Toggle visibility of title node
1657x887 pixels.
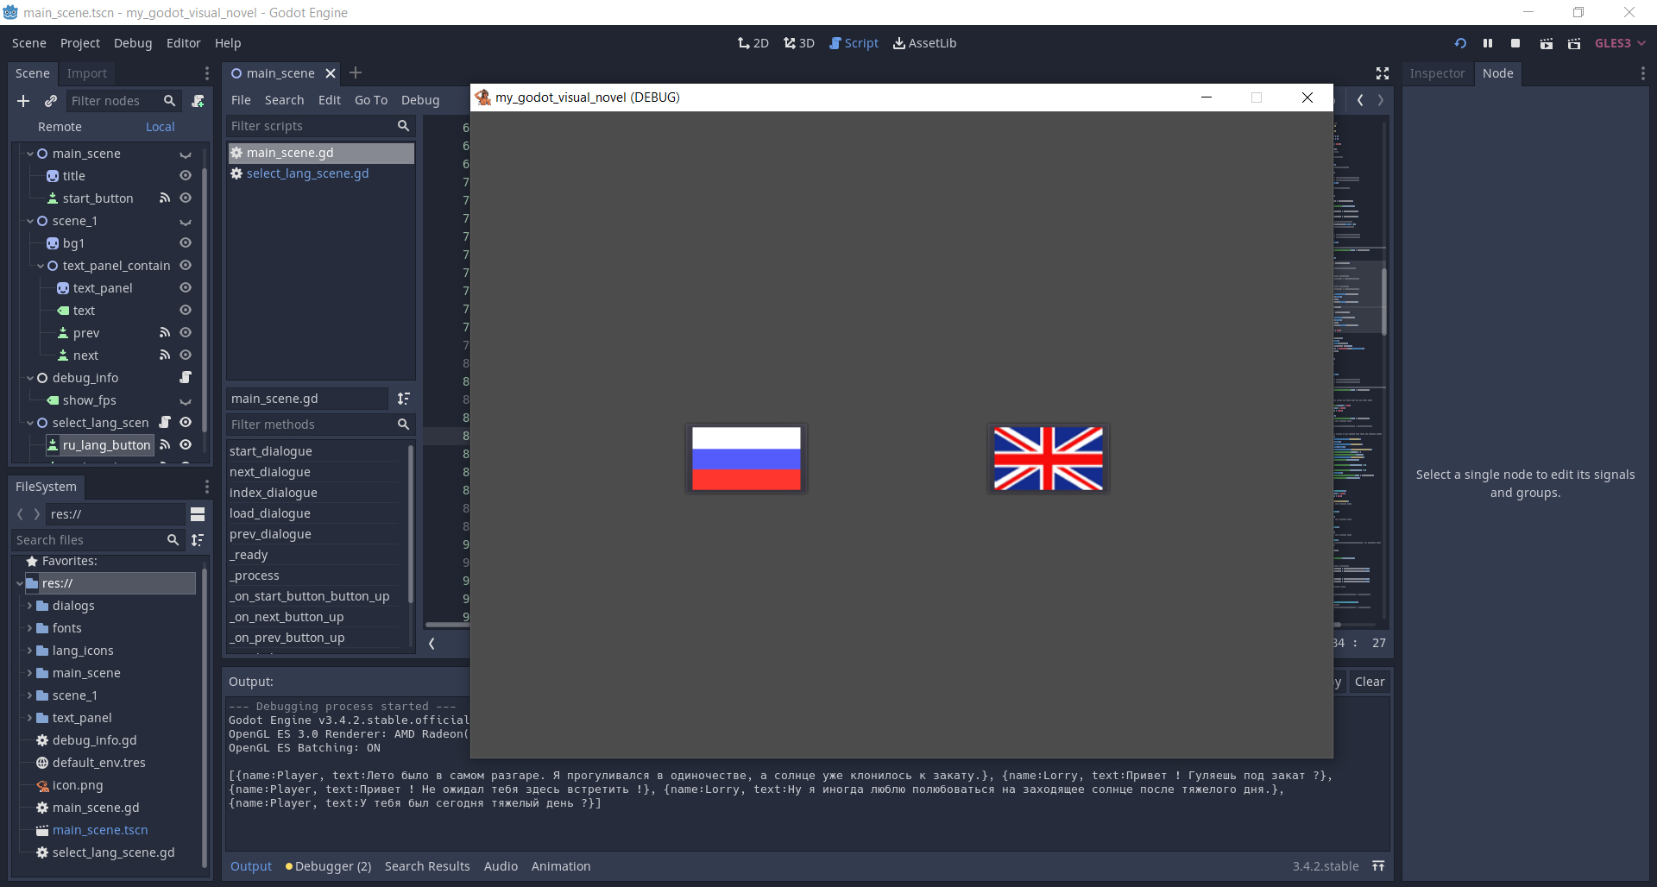point(185,176)
